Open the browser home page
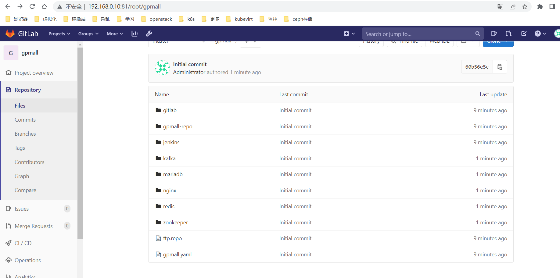This screenshot has height=278, width=560. [45, 6]
